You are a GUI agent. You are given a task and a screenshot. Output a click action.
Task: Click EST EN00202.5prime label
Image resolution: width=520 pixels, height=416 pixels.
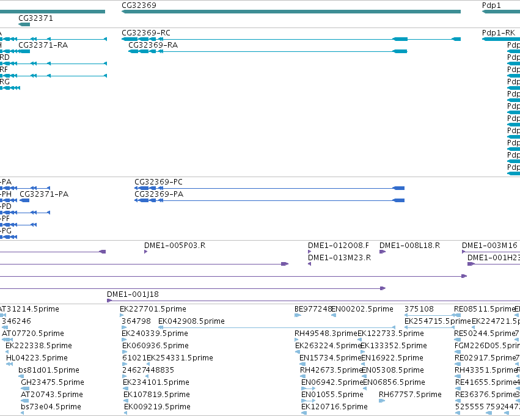pos(362,309)
